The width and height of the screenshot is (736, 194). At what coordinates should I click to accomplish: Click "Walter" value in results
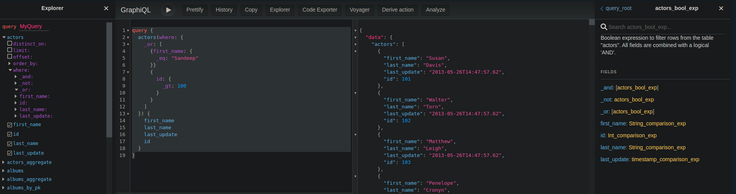coord(438,100)
